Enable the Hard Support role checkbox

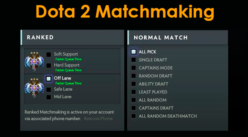[49, 65]
